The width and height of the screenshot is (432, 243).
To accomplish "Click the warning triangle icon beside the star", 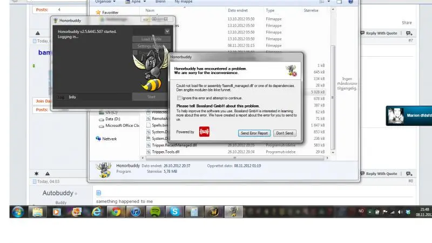I will 48,173.
